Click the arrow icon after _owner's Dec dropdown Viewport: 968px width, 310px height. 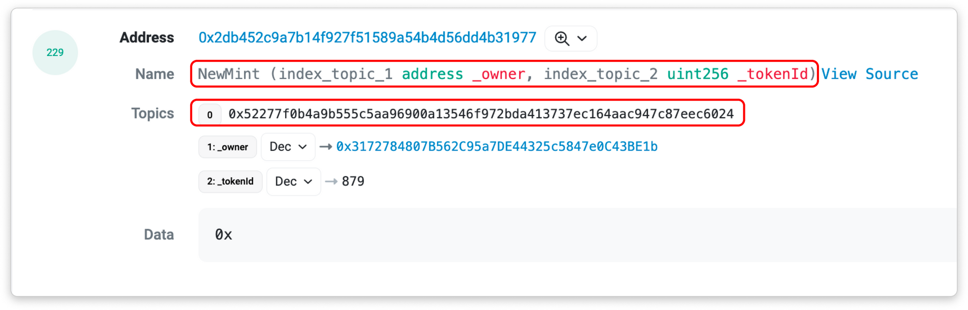[326, 147]
